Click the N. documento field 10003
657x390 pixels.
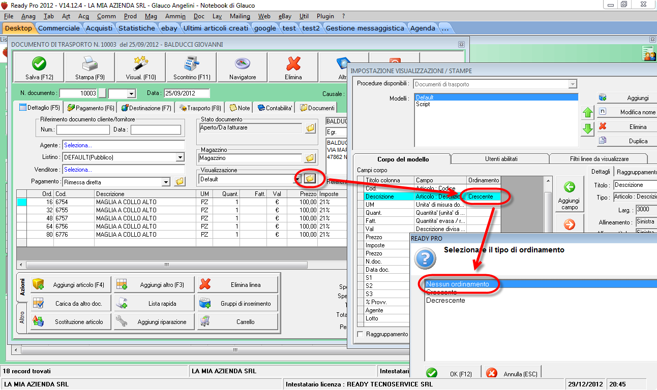pos(78,93)
